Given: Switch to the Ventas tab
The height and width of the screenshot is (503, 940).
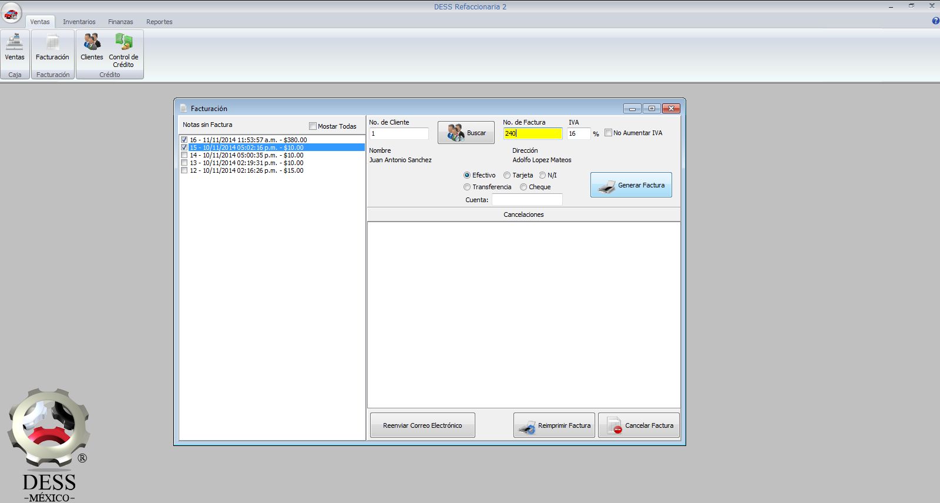Looking at the screenshot, I should [x=40, y=22].
